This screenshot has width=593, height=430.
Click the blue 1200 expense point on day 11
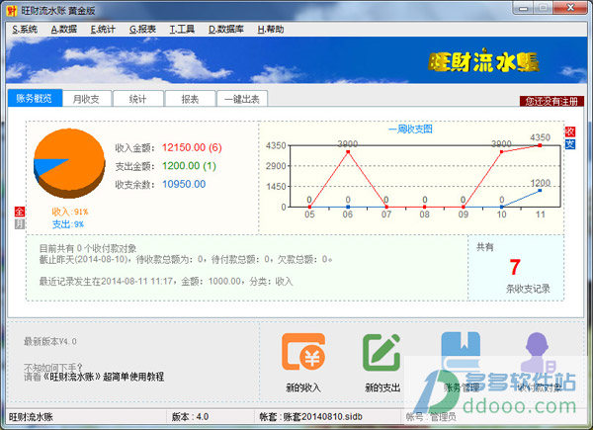coord(540,190)
